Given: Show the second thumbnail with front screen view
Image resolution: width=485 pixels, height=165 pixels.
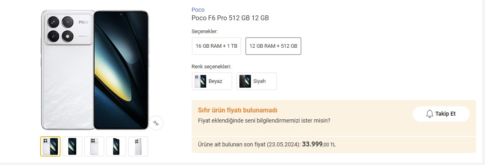Looking at the screenshot, I should pos(72,146).
